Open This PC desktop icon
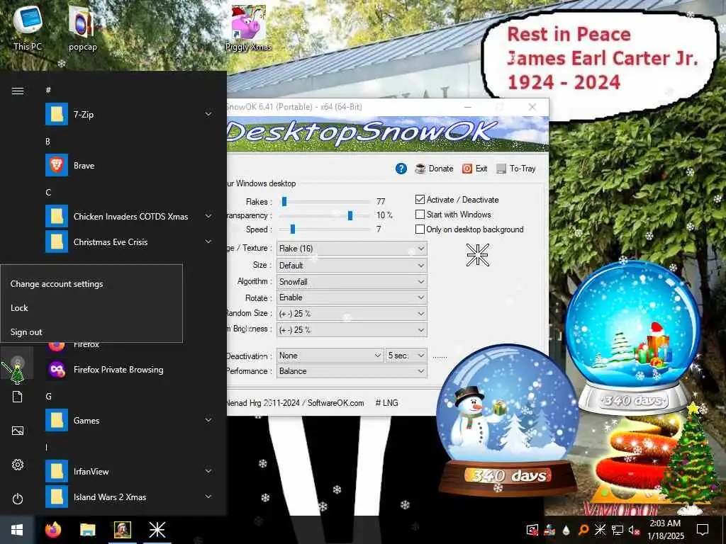 point(28,27)
